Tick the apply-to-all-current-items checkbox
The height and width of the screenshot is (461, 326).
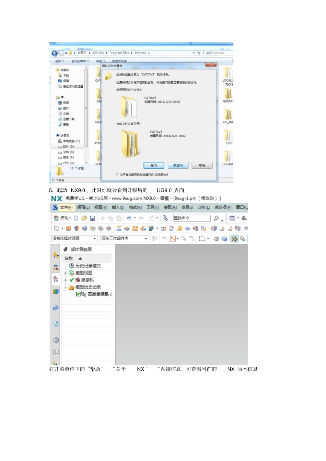pos(117,174)
